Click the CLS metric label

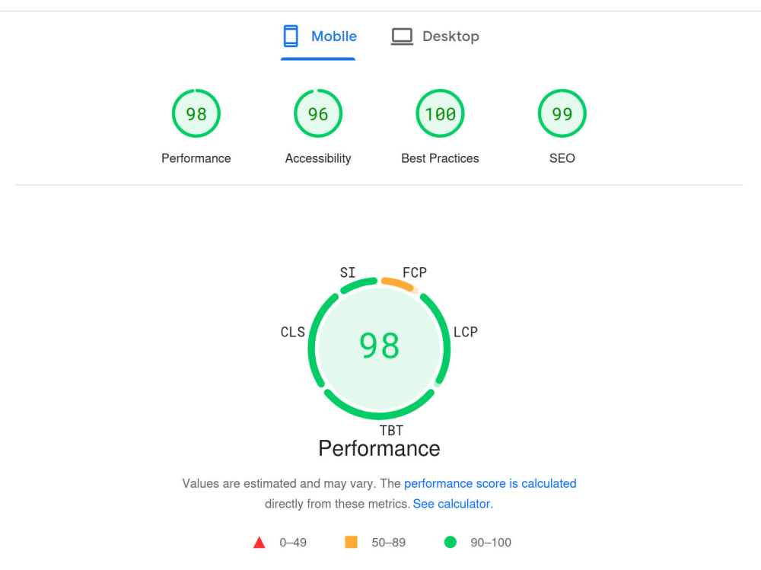293,332
